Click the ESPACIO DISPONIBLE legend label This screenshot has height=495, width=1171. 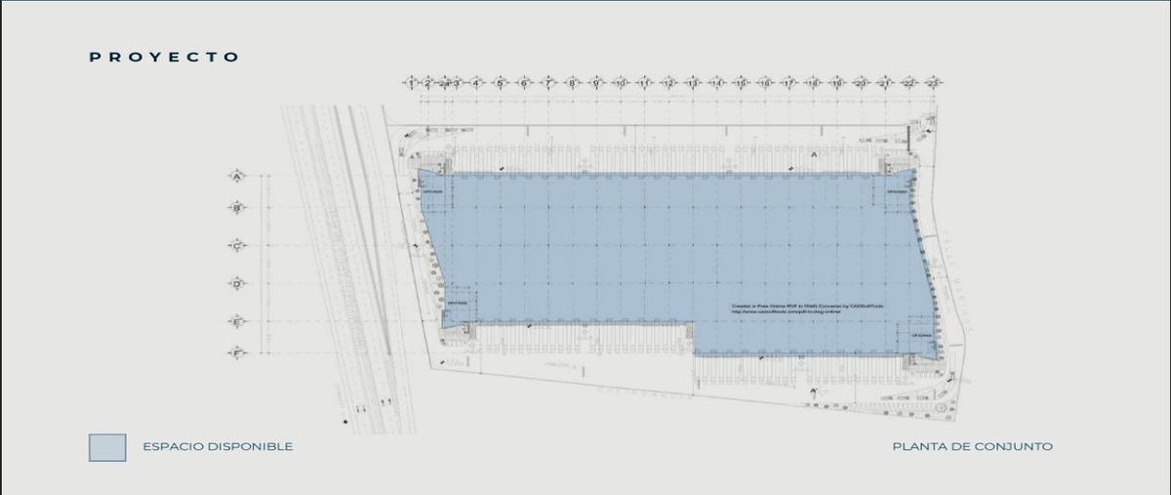[218, 447]
